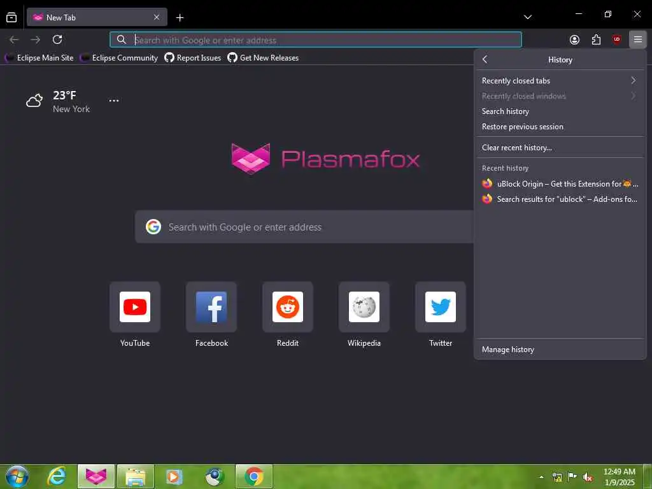Click the muted volume tray icon
652x489 pixels.
point(587,477)
